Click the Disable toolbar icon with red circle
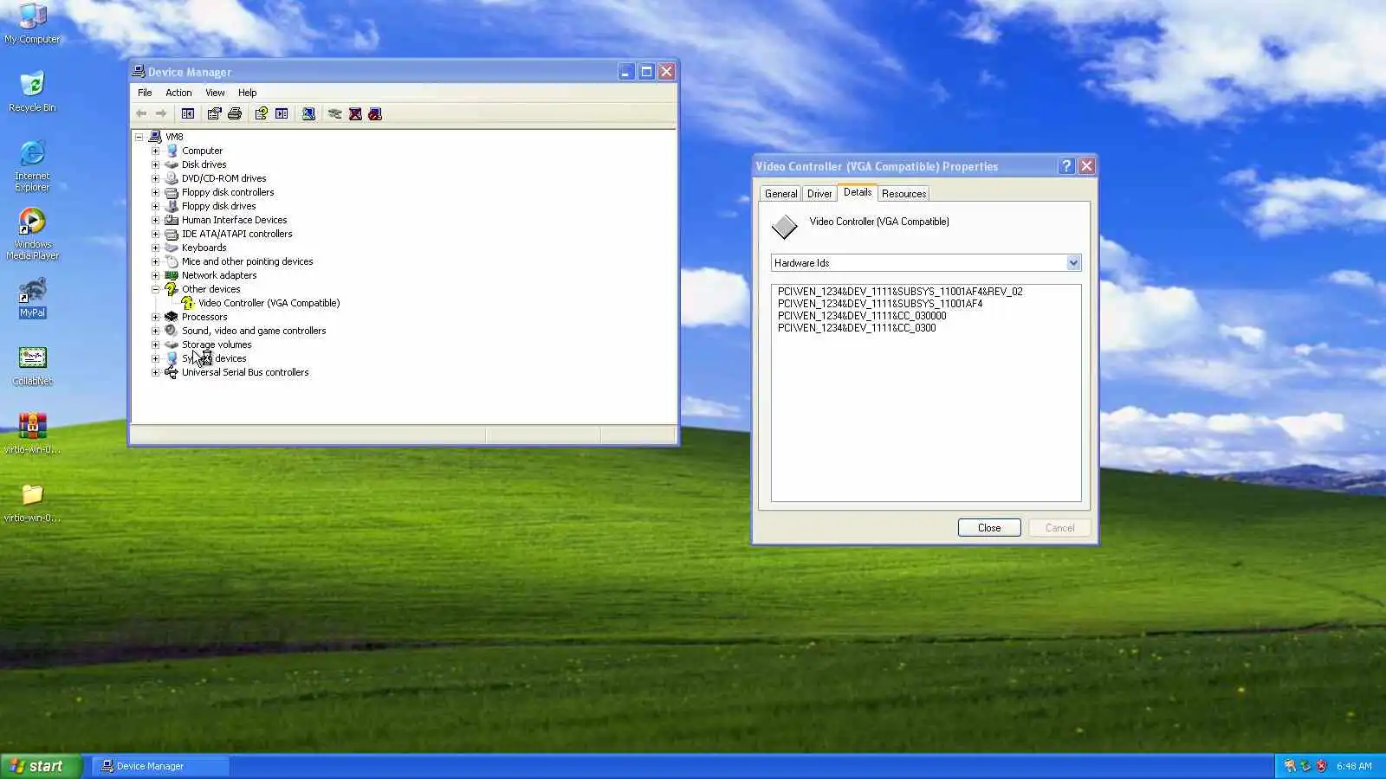The image size is (1386, 779). tap(375, 113)
